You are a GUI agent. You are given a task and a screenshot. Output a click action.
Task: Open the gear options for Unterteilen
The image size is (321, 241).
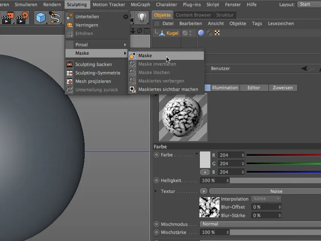126,17
